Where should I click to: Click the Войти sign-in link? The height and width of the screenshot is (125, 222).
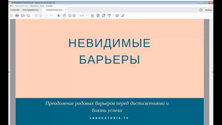tap(208, 10)
